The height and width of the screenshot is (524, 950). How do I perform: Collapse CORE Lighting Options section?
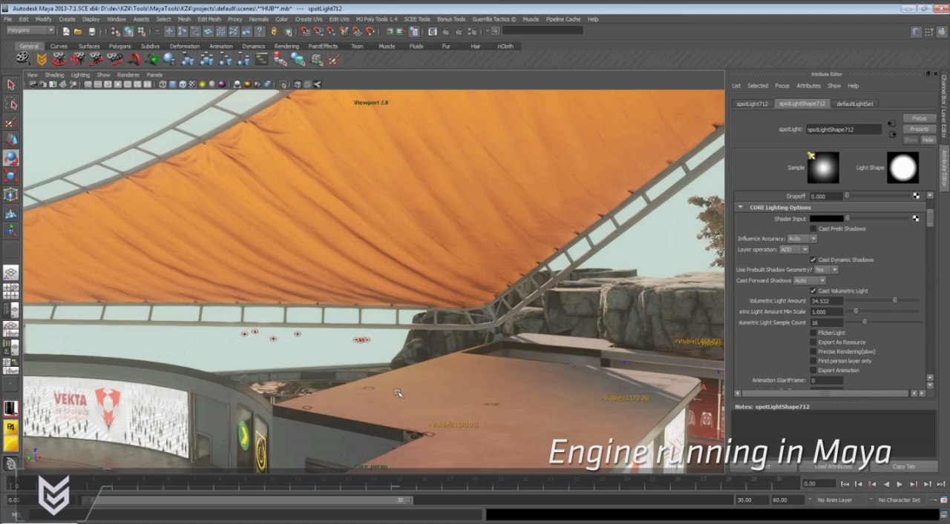tap(741, 208)
